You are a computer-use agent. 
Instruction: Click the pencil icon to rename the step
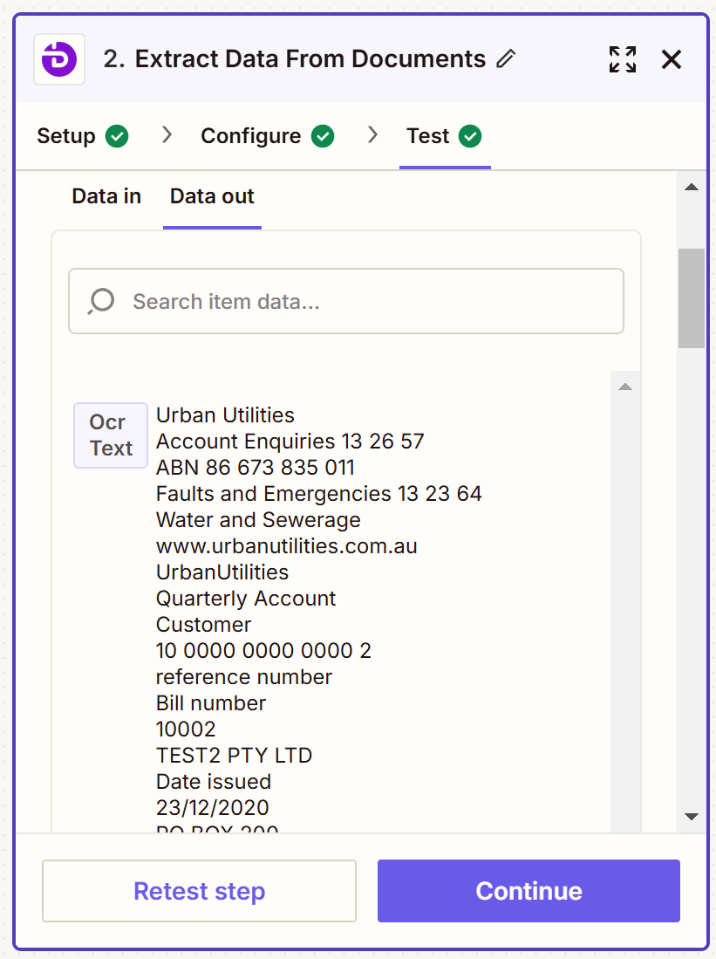pyautogui.click(x=506, y=58)
